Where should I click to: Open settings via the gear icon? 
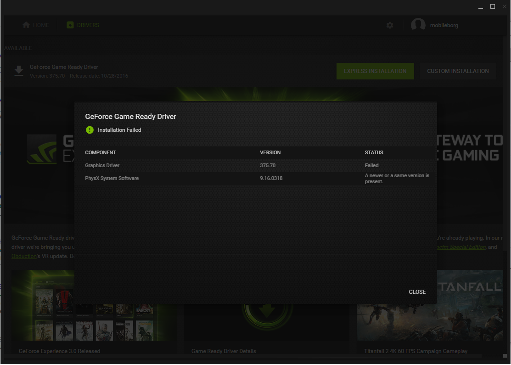pyautogui.click(x=390, y=25)
